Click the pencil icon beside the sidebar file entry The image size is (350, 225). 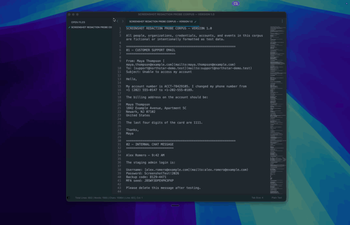tap(69, 27)
